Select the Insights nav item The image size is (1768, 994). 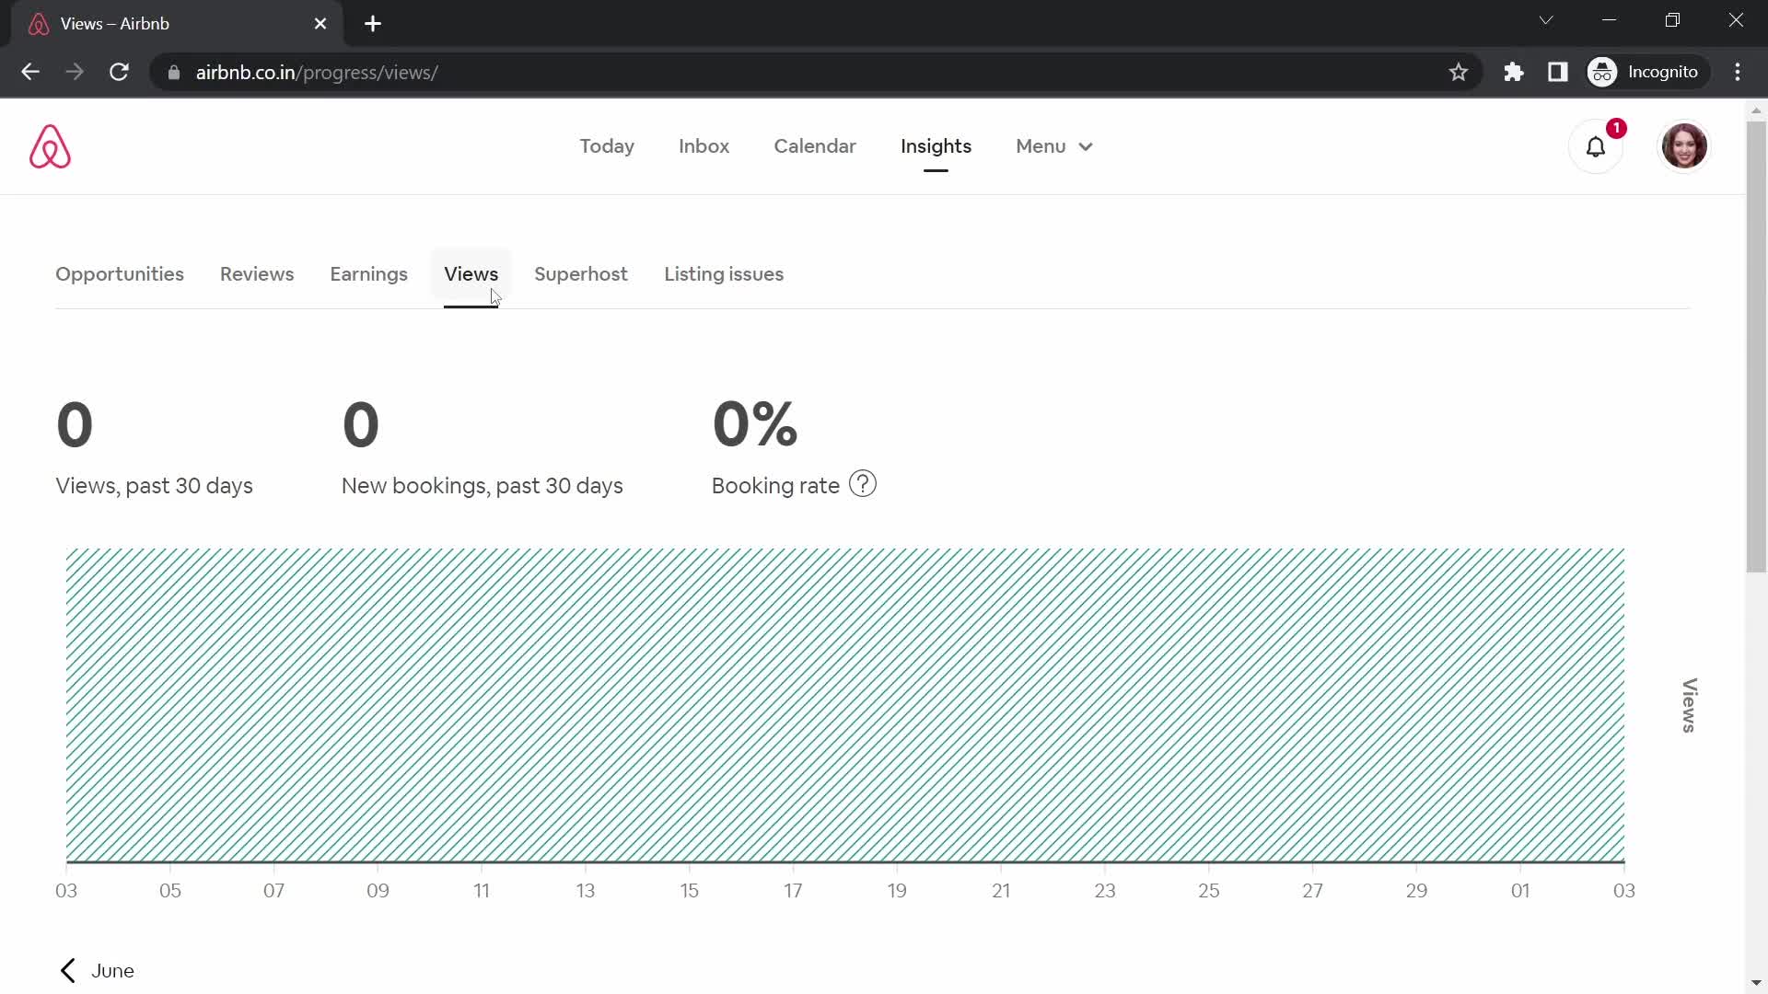point(936,146)
